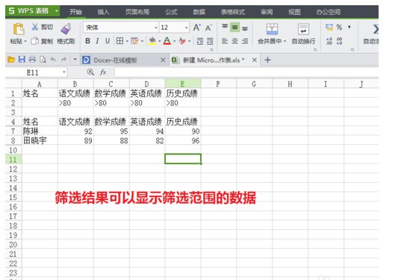
Task: Open the 数据 ribbon tab
Action: [199, 12]
